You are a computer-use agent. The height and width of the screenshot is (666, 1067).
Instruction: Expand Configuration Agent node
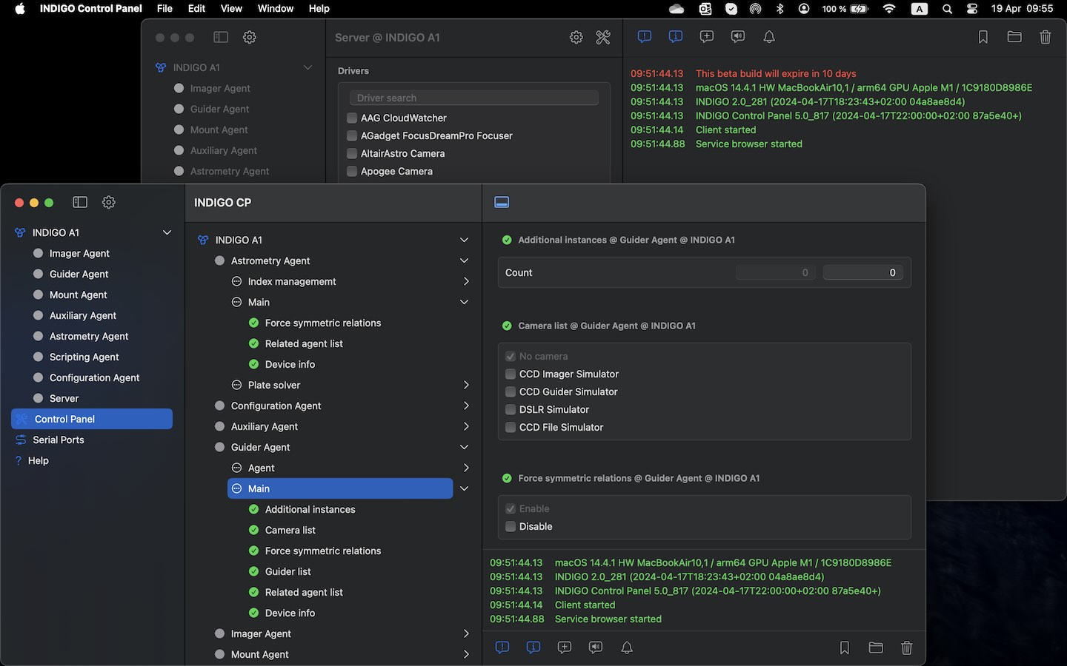(x=466, y=406)
